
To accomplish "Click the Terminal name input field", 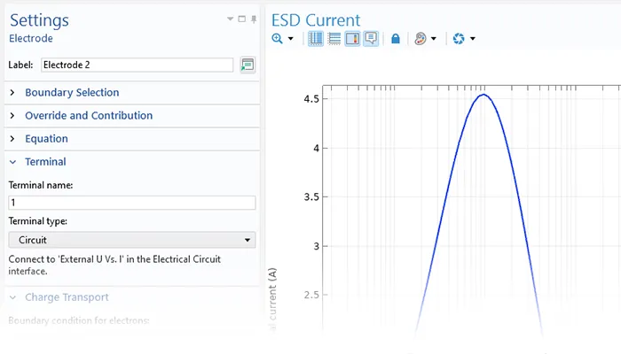I will coord(131,203).
